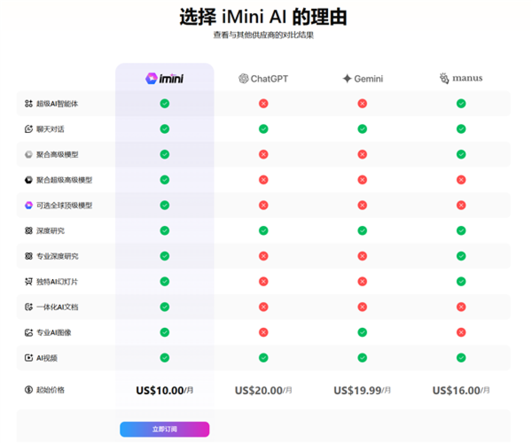Toggle the red cross for ChatGPT 专业深度研究
The image size is (532, 443).
pyautogui.click(x=264, y=256)
